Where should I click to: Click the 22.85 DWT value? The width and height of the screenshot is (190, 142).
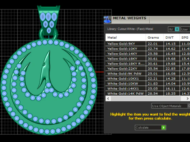171,69
